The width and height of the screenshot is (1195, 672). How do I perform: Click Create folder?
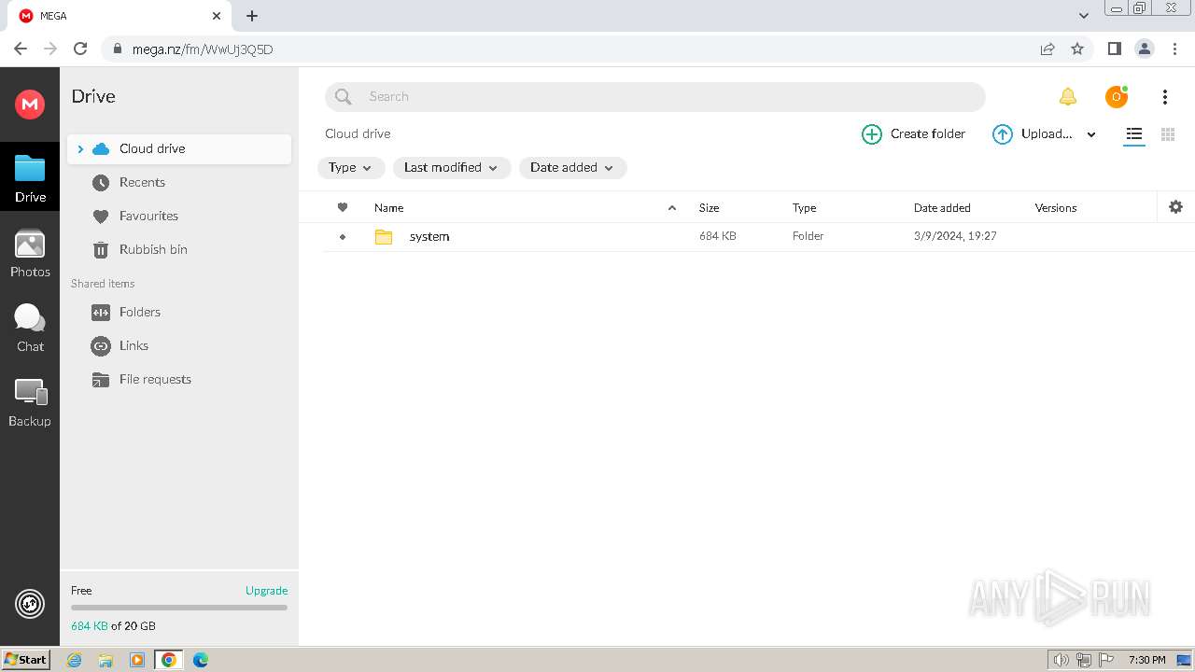(x=913, y=133)
